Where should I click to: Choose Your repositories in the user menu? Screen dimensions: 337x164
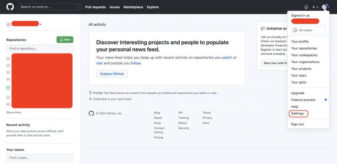coord(304,48)
